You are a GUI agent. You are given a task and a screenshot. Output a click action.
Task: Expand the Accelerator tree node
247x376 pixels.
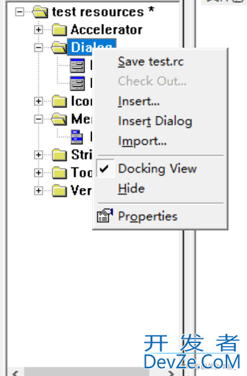pos(38,30)
